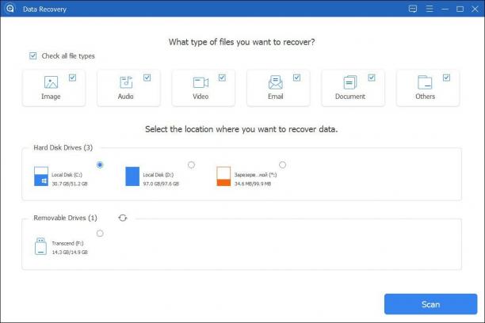Select the Local Disk (C:) radio button

(100, 165)
